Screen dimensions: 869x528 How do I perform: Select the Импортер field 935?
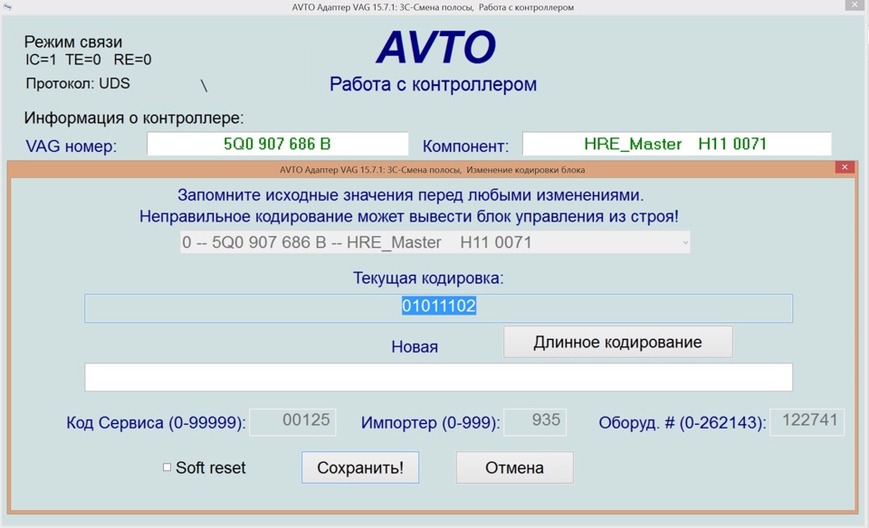point(535,422)
